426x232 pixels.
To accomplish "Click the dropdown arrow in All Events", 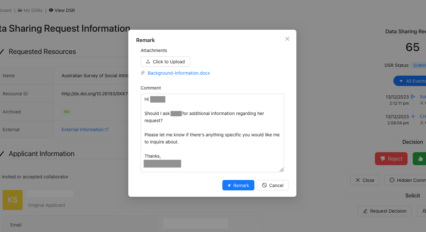I will 401,81.
